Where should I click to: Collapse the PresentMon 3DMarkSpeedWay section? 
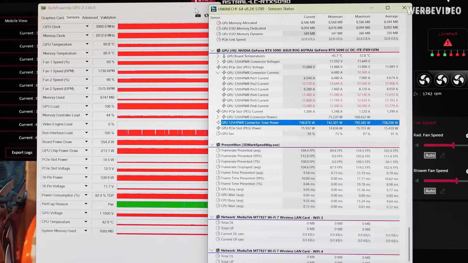(x=212, y=145)
